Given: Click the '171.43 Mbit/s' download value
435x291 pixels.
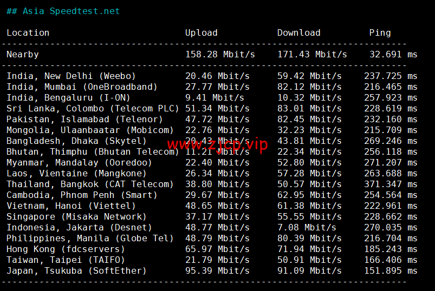Looking at the screenshot, I should point(312,54).
